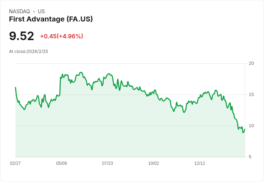The height and width of the screenshot is (182, 264).
Task: Click the 9.52 current price
Action: pos(22,36)
